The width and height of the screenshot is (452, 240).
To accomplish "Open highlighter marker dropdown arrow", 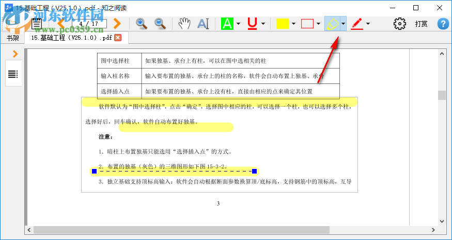I will (343, 24).
